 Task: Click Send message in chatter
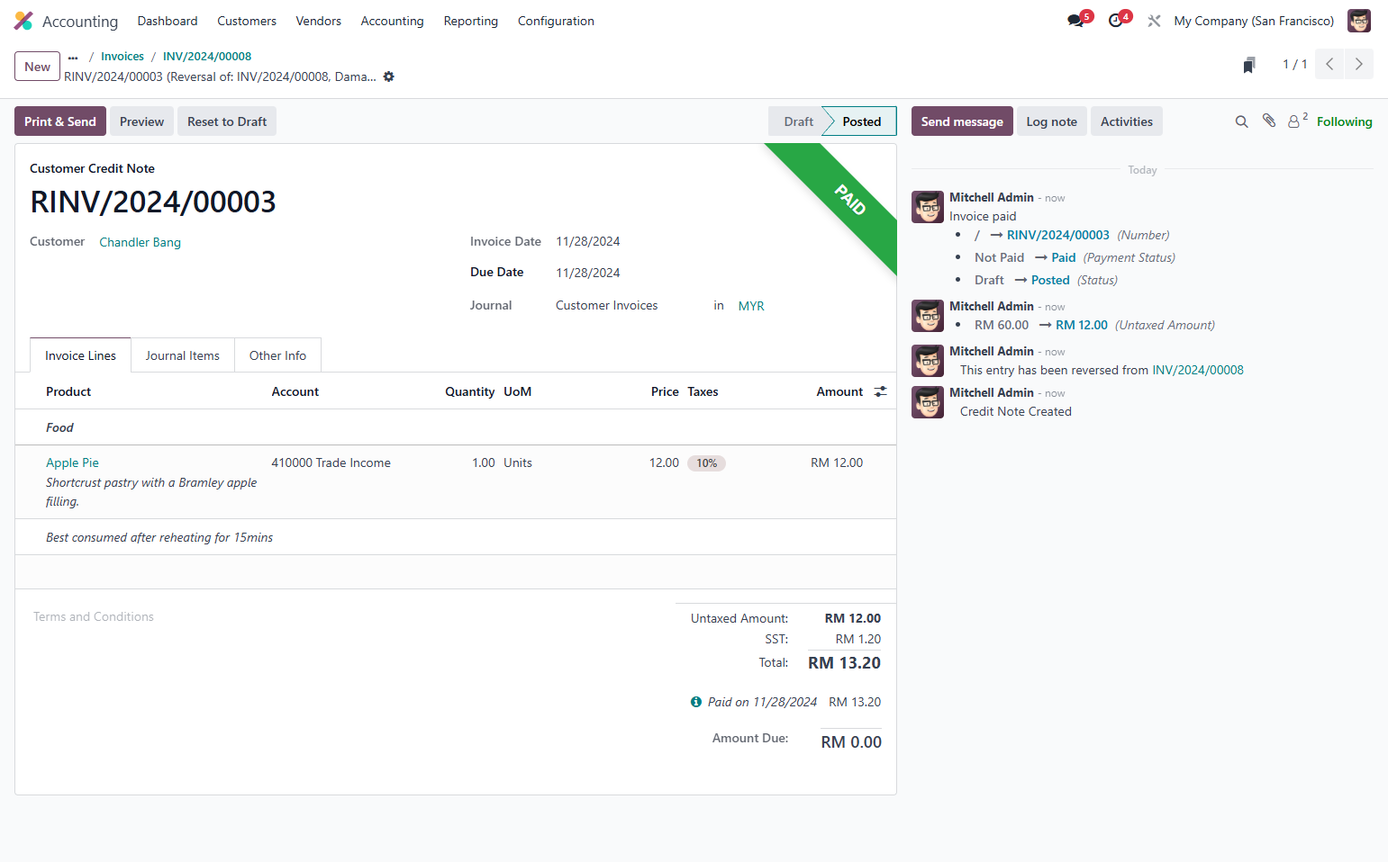(962, 121)
